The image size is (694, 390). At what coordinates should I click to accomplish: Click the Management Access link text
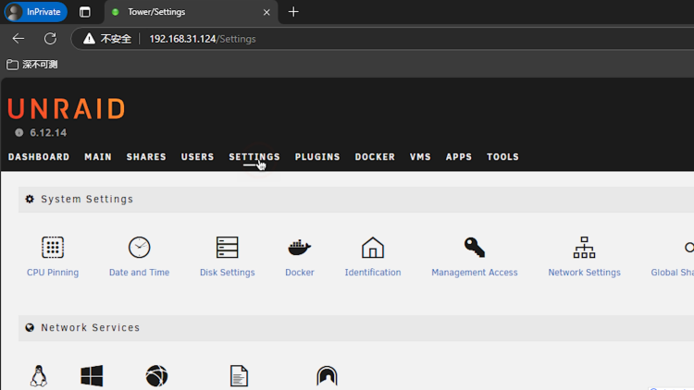pos(475,273)
